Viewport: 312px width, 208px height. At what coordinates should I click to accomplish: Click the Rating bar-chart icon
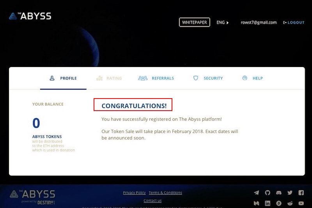click(99, 78)
